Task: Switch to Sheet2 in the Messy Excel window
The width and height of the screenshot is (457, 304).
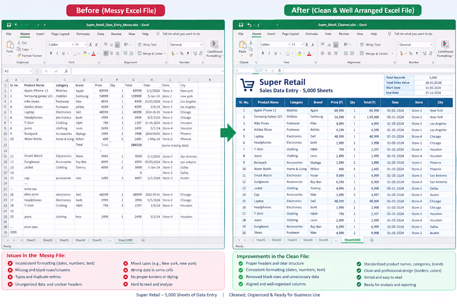Action: (47, 240)
